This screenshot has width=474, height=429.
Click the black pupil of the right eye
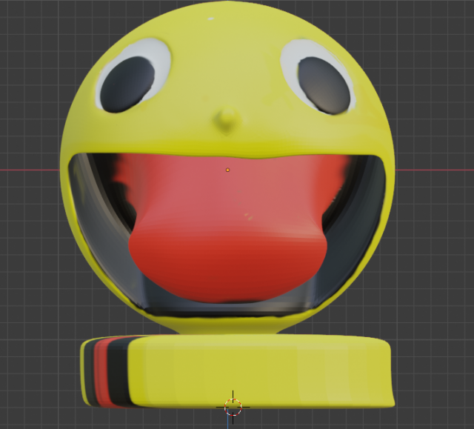click(x=324, y=85)
